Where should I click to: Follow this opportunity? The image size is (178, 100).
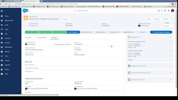coord(65,19)
